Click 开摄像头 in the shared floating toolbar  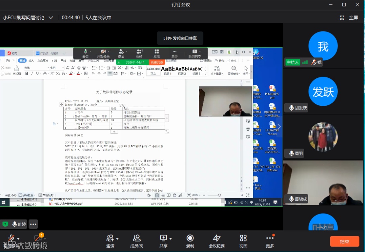tap(103, 53)
